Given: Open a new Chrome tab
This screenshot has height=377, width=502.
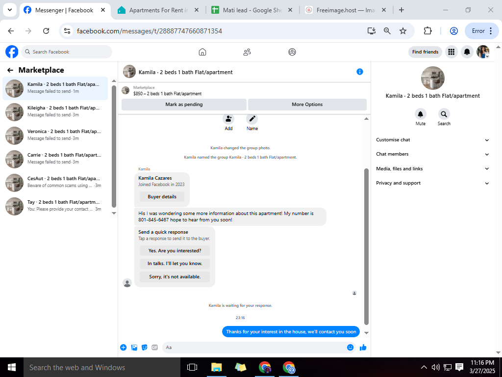Looking at the screenshot, I should coord(401,10).
